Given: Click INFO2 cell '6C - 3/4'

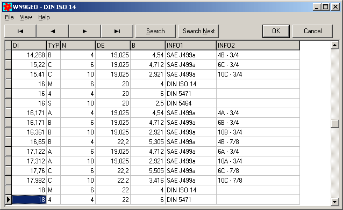Looking at the screenshot, I should point(258,65).
